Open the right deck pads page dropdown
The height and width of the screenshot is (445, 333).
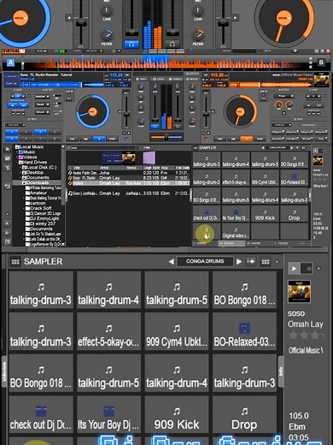coord(281,125)
